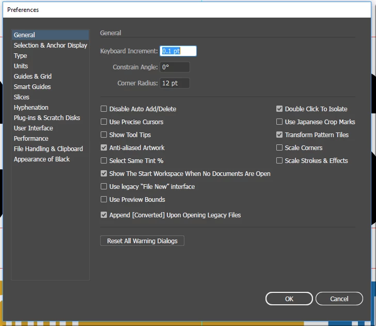
Task: Uncheck Show The Start Workspace option
Action: [x=104, y=173]
